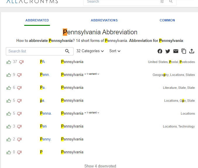Open the States category in Penn. row

[190, 75]
